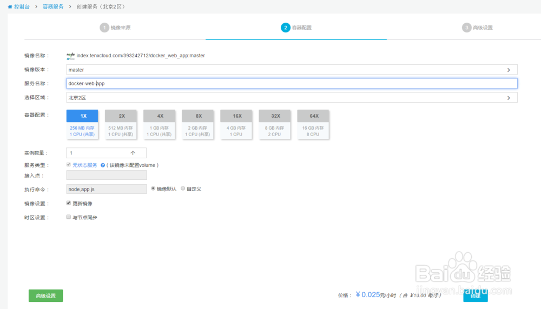Click the help question mark icon
541x309 pixels.
102,165
